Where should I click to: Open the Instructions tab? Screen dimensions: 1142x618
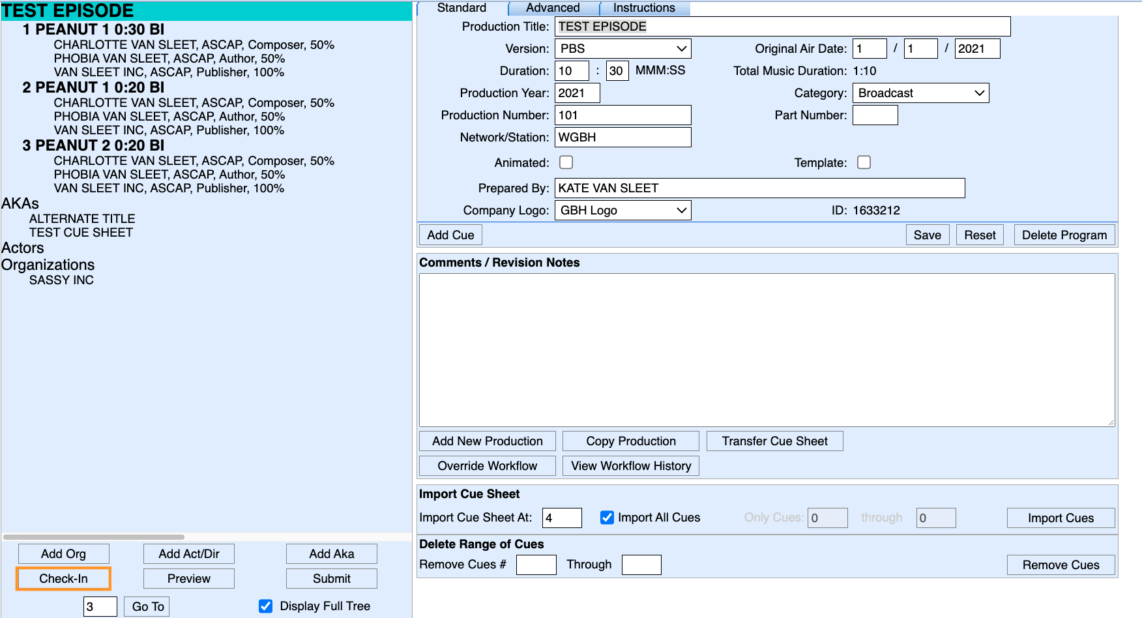click(644, 8)
